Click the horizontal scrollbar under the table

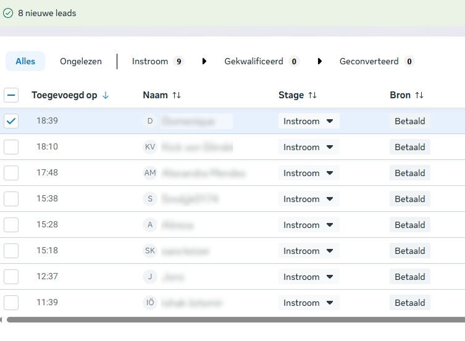[235, 320]
